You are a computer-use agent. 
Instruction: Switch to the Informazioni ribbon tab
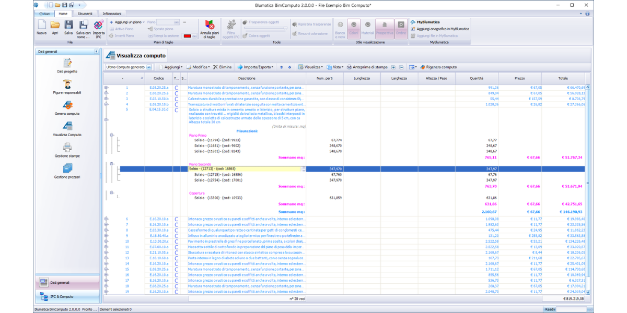(x=112, y=13)
